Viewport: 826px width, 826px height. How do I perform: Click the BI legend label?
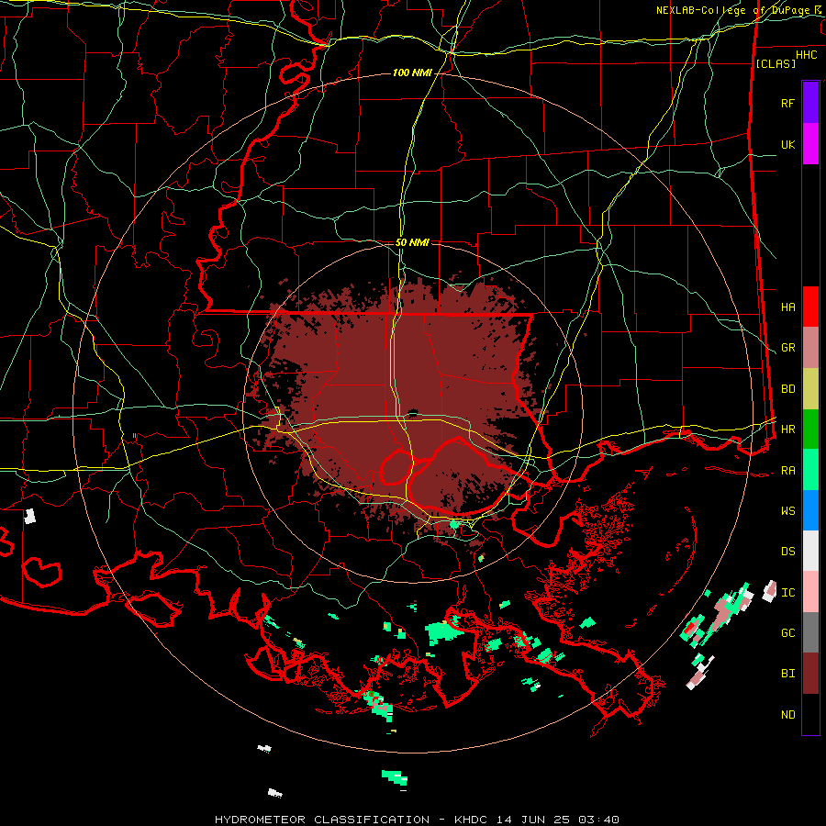787,674
